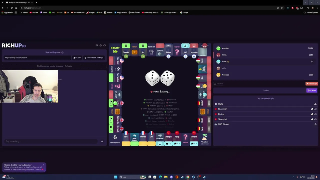Open a new browser tab
Viewport: 320px width, 180px height.
pos(36,2)
